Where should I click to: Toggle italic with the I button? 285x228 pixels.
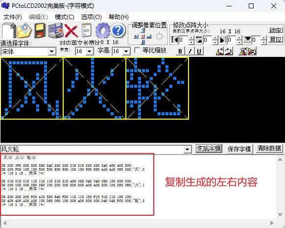pos(190,51)
